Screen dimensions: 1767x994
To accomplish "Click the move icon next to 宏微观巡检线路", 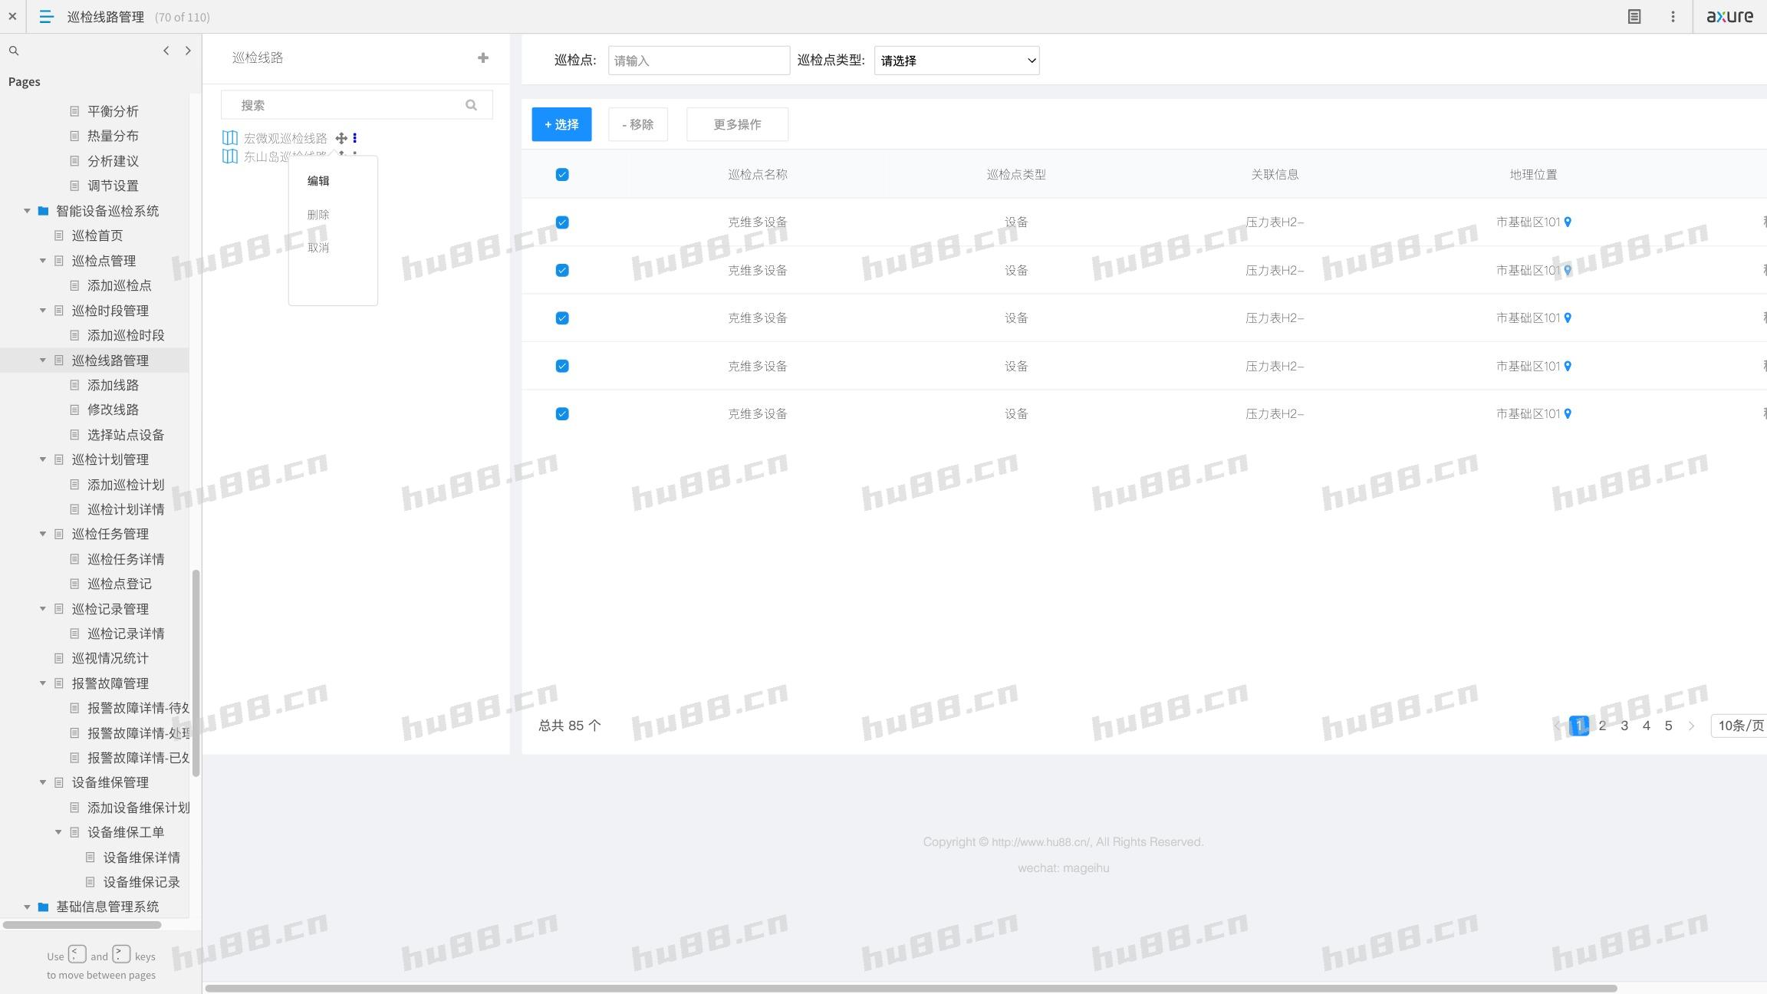I will pyautogui.click(x=341, y=138).
